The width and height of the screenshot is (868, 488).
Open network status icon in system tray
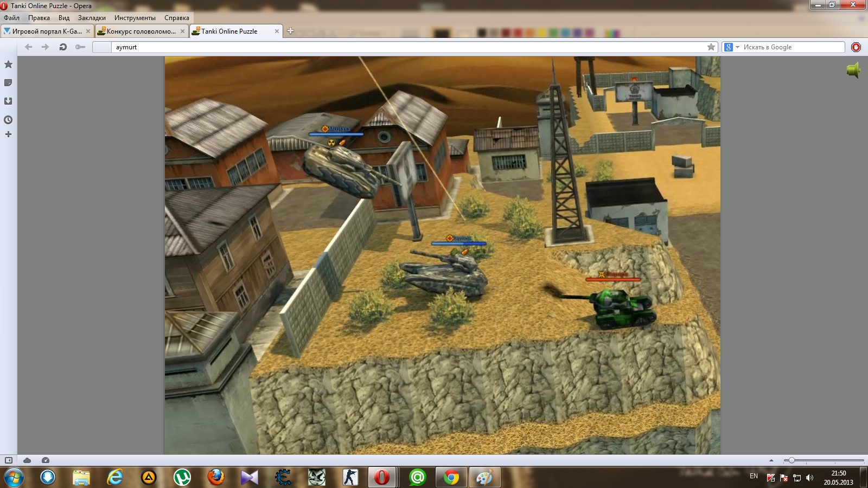[797, 478]
